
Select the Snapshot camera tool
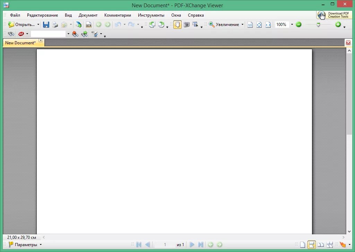186,25
